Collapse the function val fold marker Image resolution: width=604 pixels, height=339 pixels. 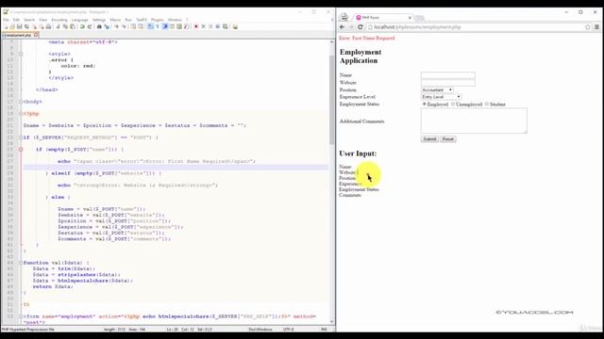point(21,263)
